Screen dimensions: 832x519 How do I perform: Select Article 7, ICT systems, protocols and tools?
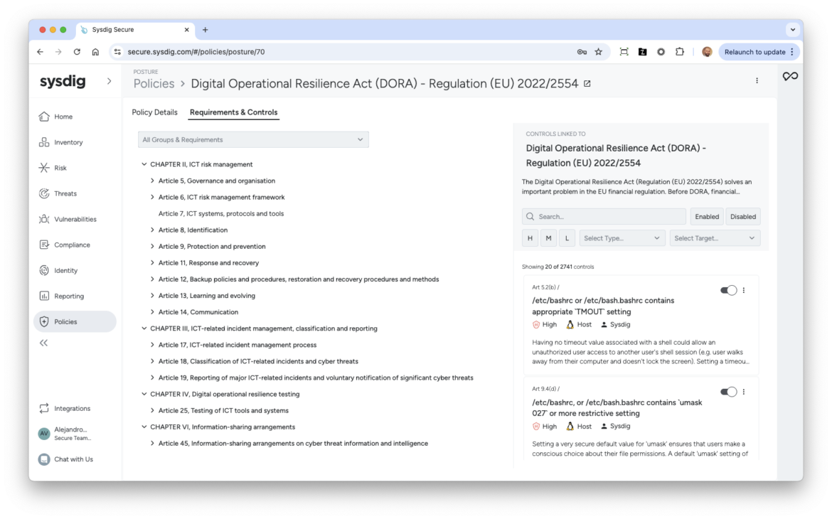coord(221,214)
